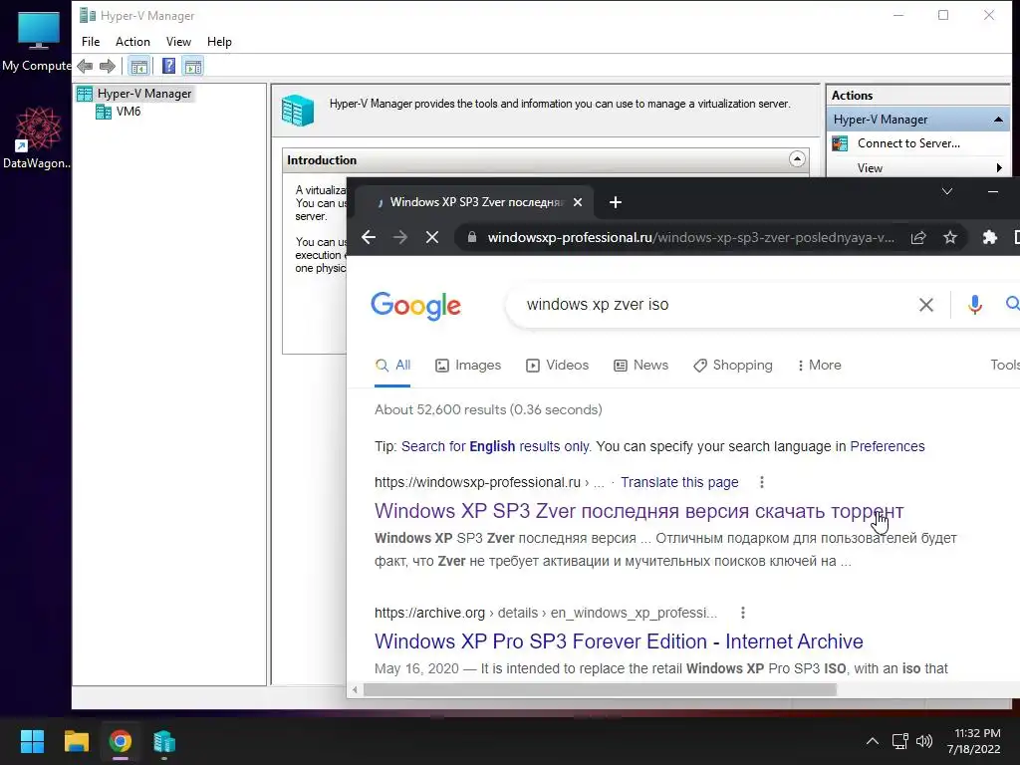Click Translate this page link
1020x765 pixels.
pos(679,483)
